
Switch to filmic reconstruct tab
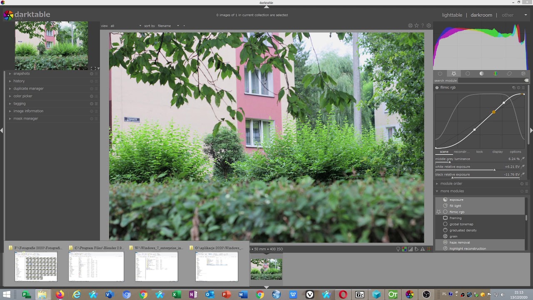click(x=462, y=152)
